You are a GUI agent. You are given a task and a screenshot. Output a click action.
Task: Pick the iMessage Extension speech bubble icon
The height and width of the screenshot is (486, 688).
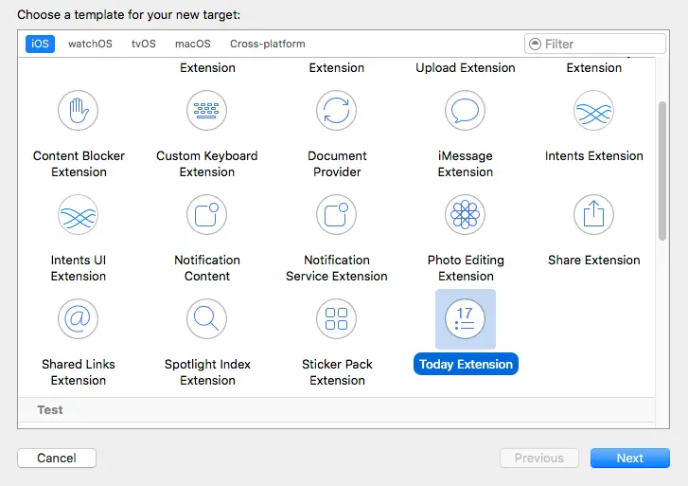tap(465, 110)
